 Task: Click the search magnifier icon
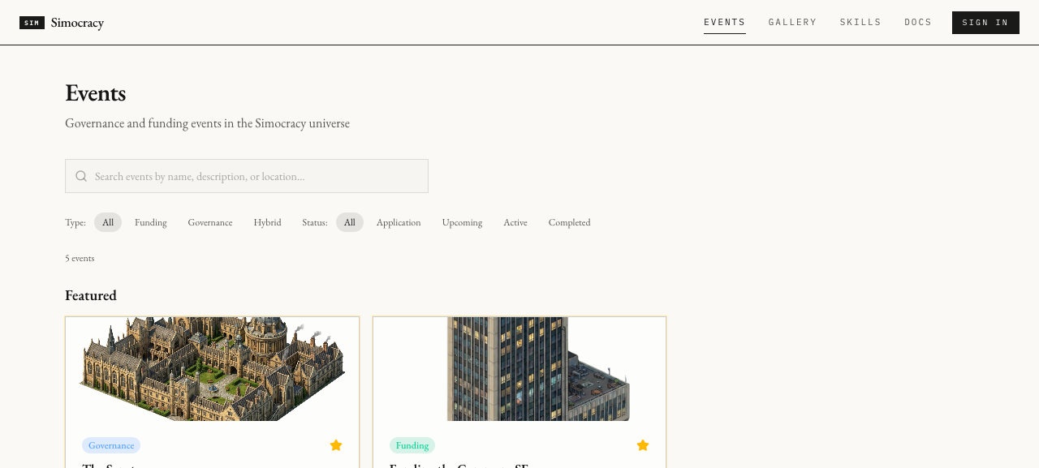point(81,176)
